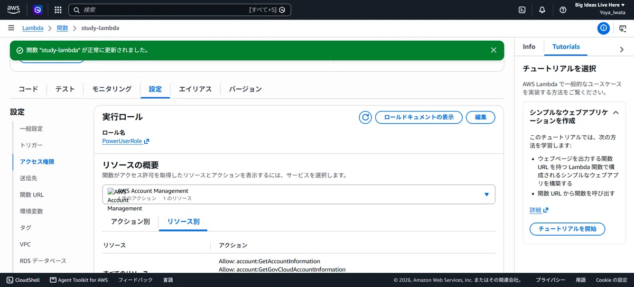Open 言語 selector in footer

coord(168,280)
